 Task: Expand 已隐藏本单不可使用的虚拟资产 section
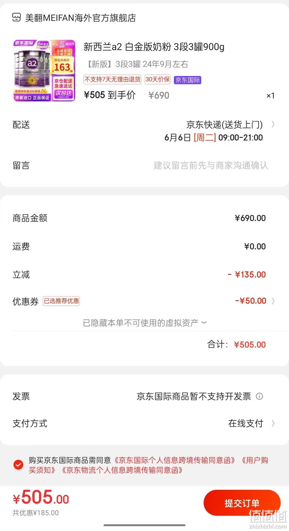144,323
